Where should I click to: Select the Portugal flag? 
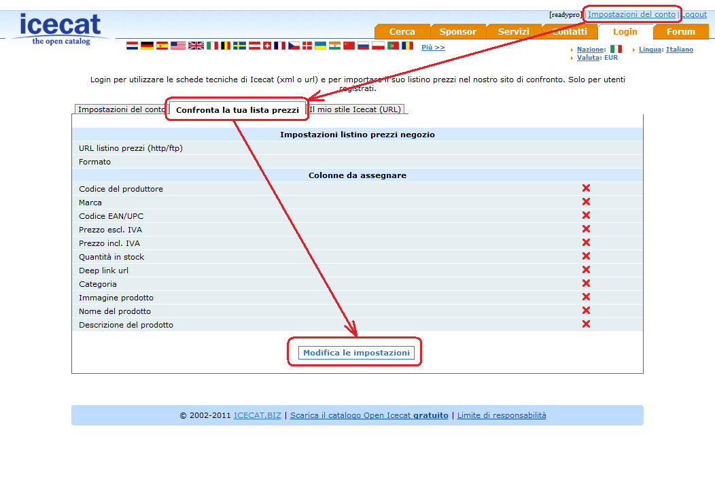point(393,46)
